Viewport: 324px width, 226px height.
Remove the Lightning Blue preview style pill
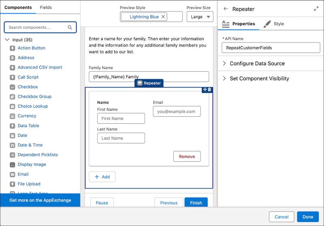pos(163,17)
